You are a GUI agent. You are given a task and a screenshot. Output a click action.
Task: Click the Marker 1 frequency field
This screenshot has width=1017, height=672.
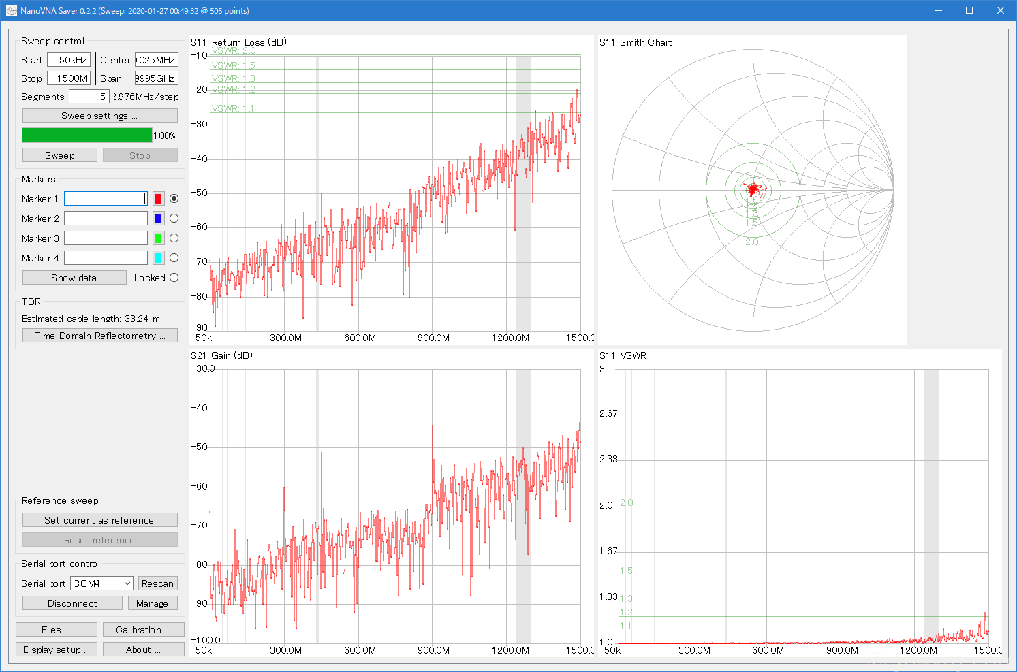click(x=106, y=199)
